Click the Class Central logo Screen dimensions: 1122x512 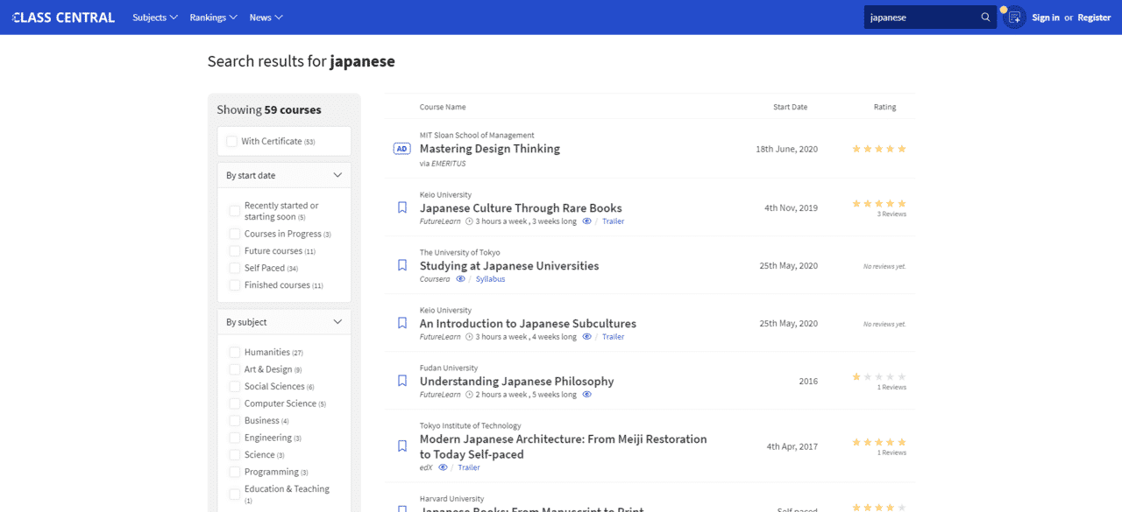coord(63,18)
